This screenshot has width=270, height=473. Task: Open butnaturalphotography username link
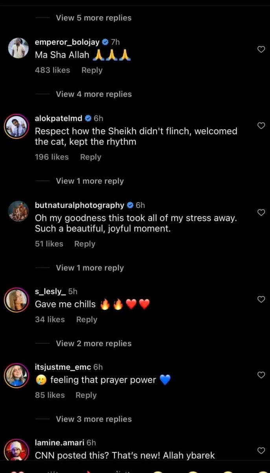tap(79, 205)
